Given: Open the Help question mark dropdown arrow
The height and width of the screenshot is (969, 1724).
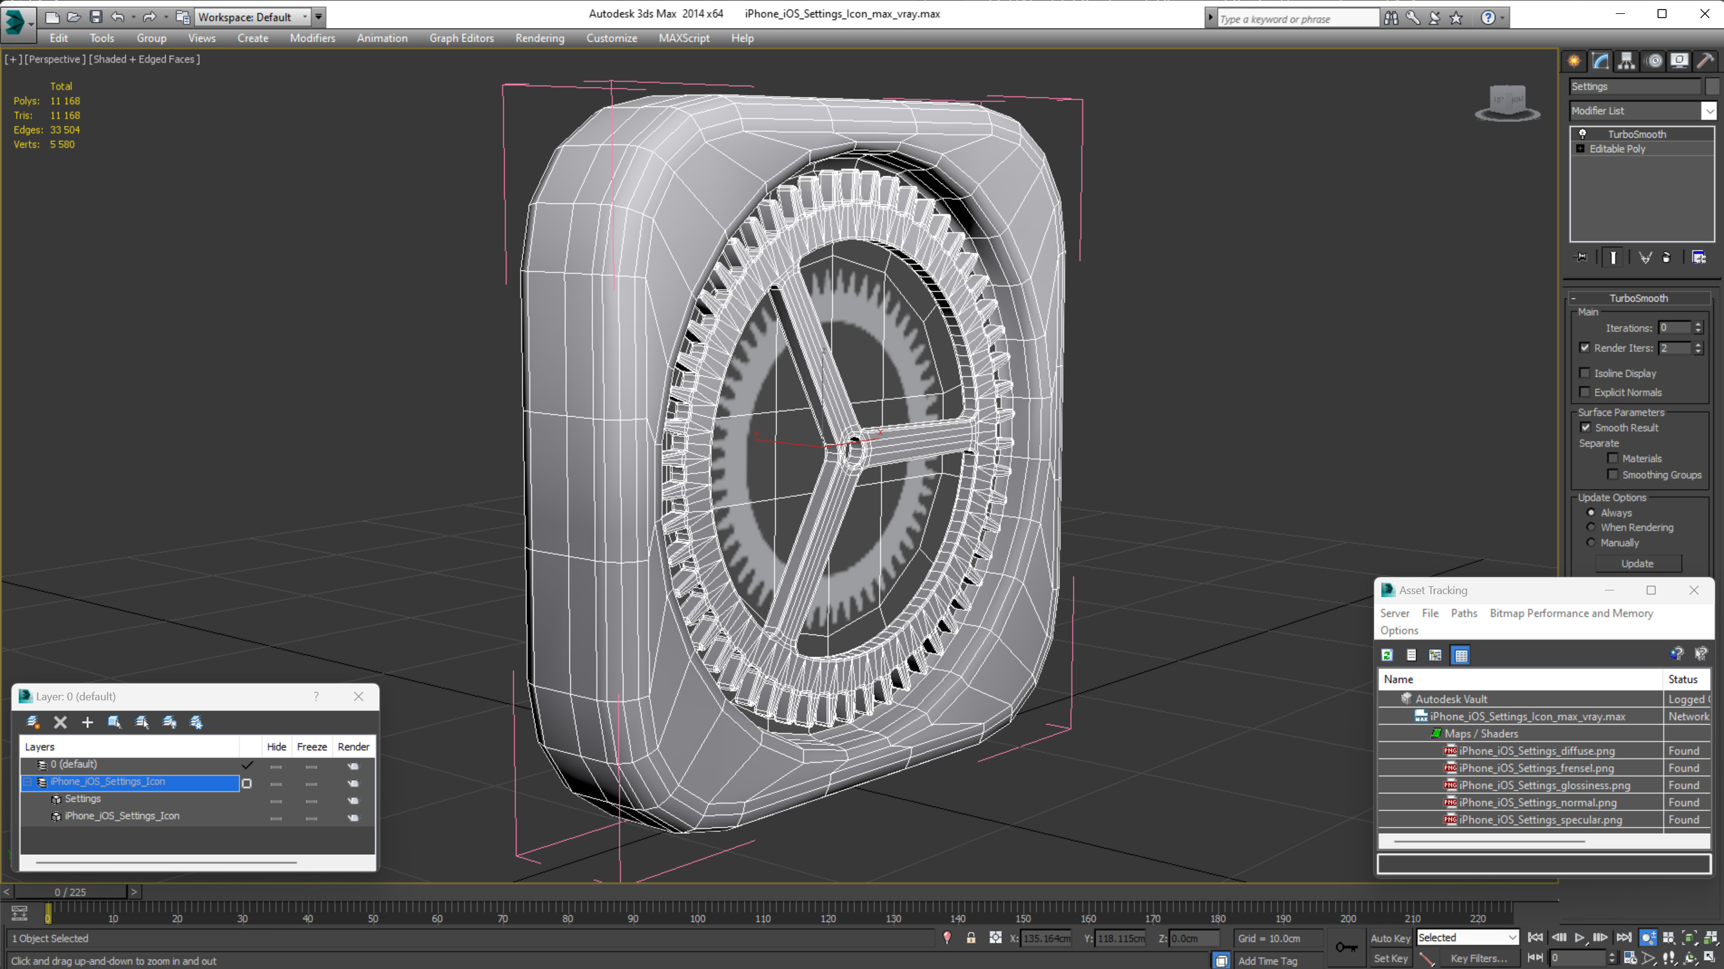Looking at the screenshot, I should (1503, 18).
